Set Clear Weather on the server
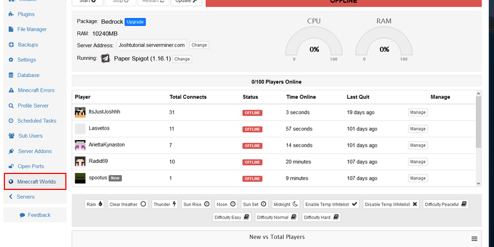 click(x=128, y=204)
